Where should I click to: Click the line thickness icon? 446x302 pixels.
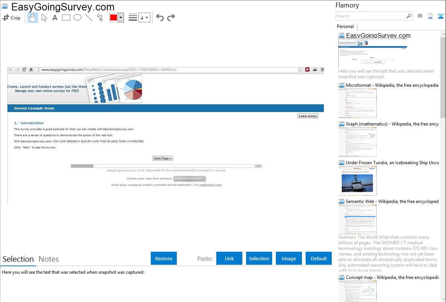tap(133, 18)
